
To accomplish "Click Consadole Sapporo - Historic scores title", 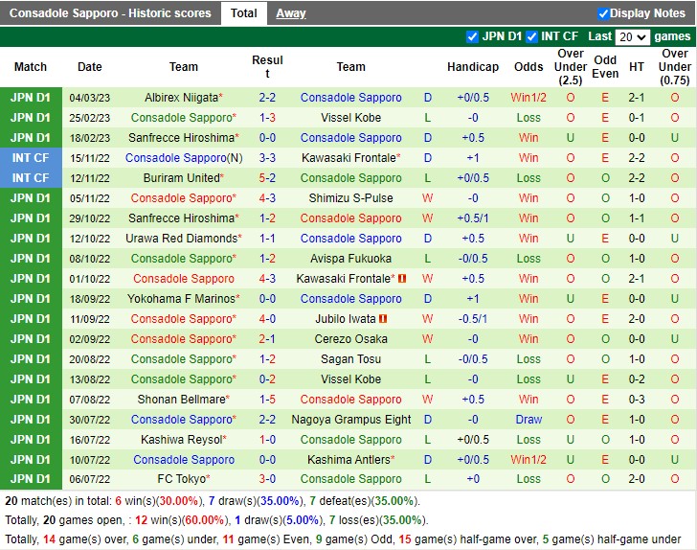I will click(x=110, y=13).
